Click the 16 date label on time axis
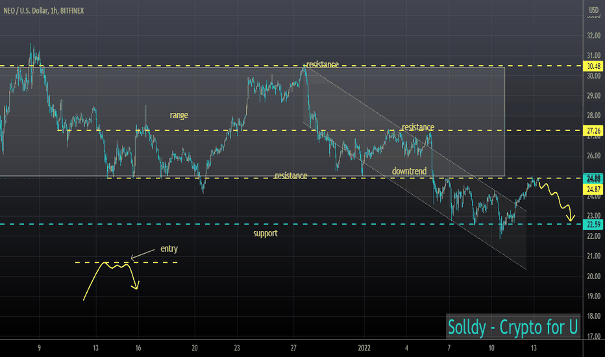Screen dimensions: 605x357 [138, 348]
